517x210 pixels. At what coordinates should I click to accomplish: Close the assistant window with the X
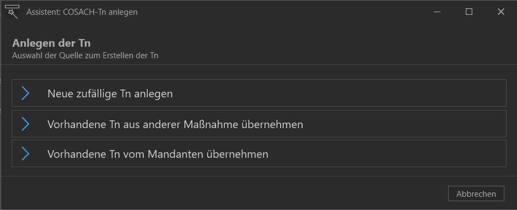pyautogui.click(x=501, y=12)
